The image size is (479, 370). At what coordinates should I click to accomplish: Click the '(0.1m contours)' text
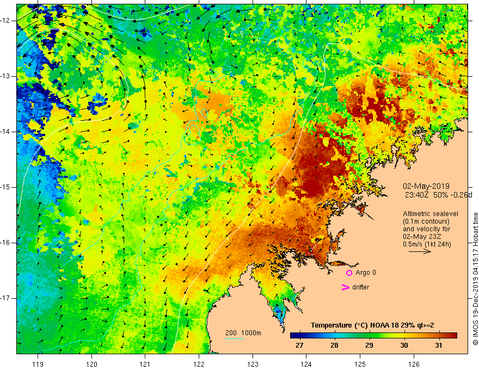coord(426,221)
